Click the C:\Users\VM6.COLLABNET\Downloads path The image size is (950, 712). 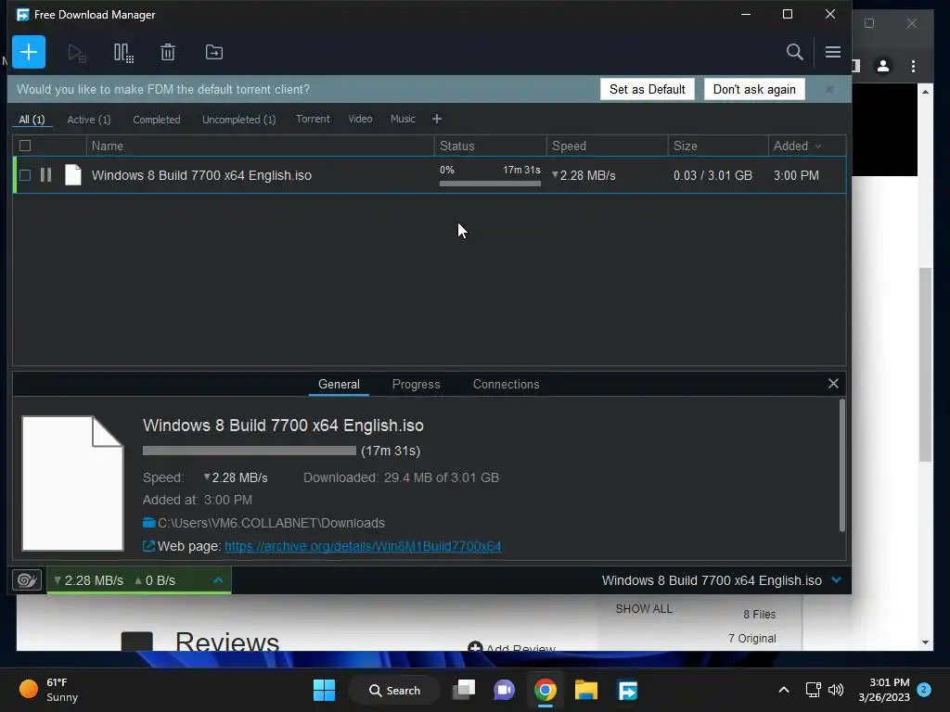point(271,523)
